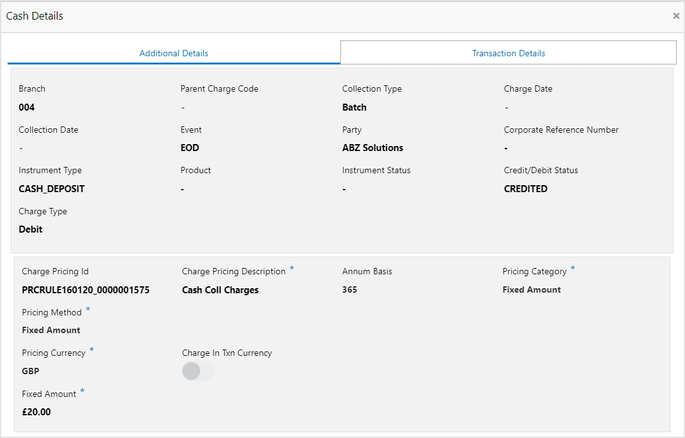Screen dimensions: 685x438
Task: Click the Pricing Currency value GBP
Action: 30,371
